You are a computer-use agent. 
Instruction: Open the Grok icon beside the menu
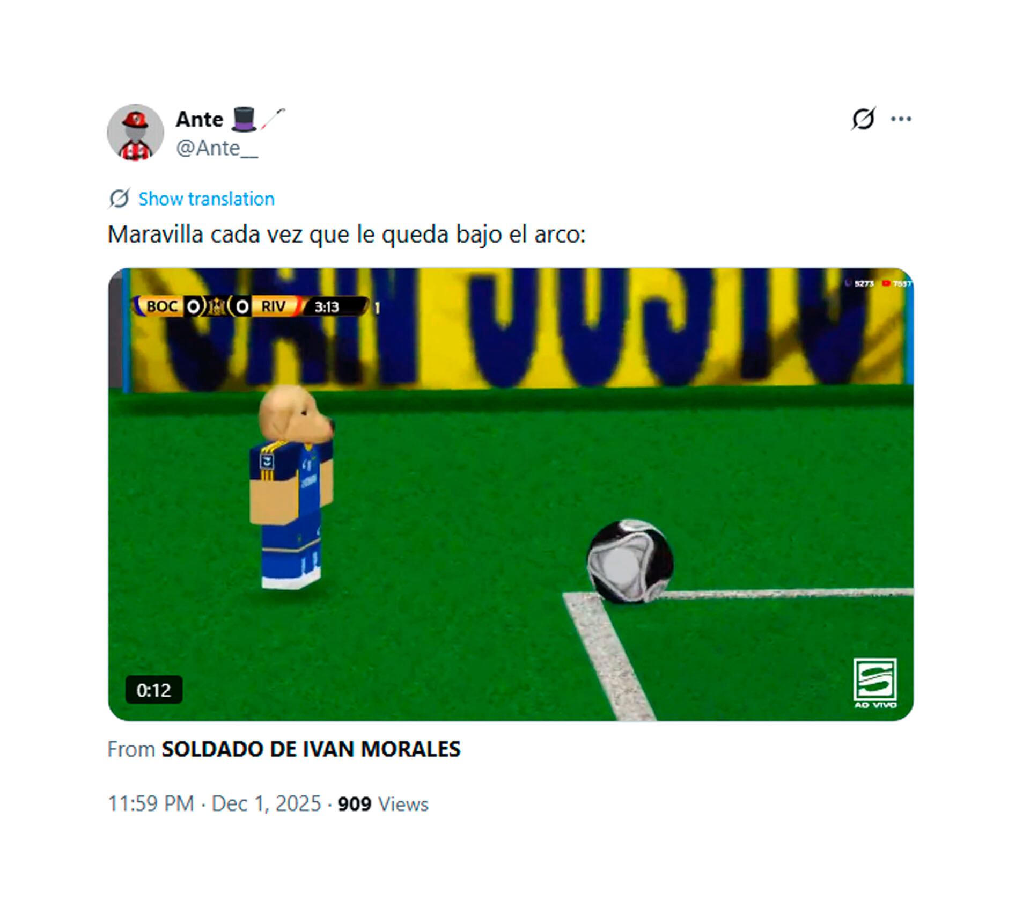pyautogui.click(x=863, y=119)
